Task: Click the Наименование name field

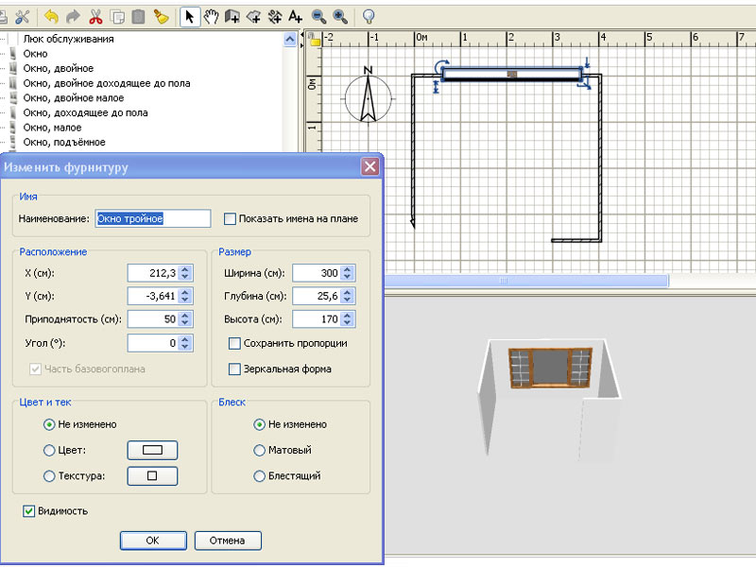Action: click(x=153, y=218)
